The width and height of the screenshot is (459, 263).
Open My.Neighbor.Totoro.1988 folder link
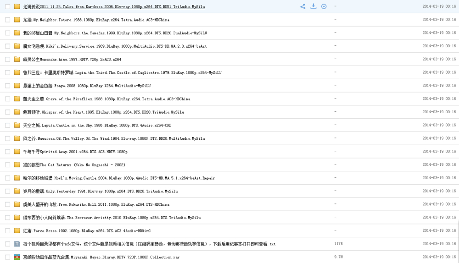click(96, 20)
